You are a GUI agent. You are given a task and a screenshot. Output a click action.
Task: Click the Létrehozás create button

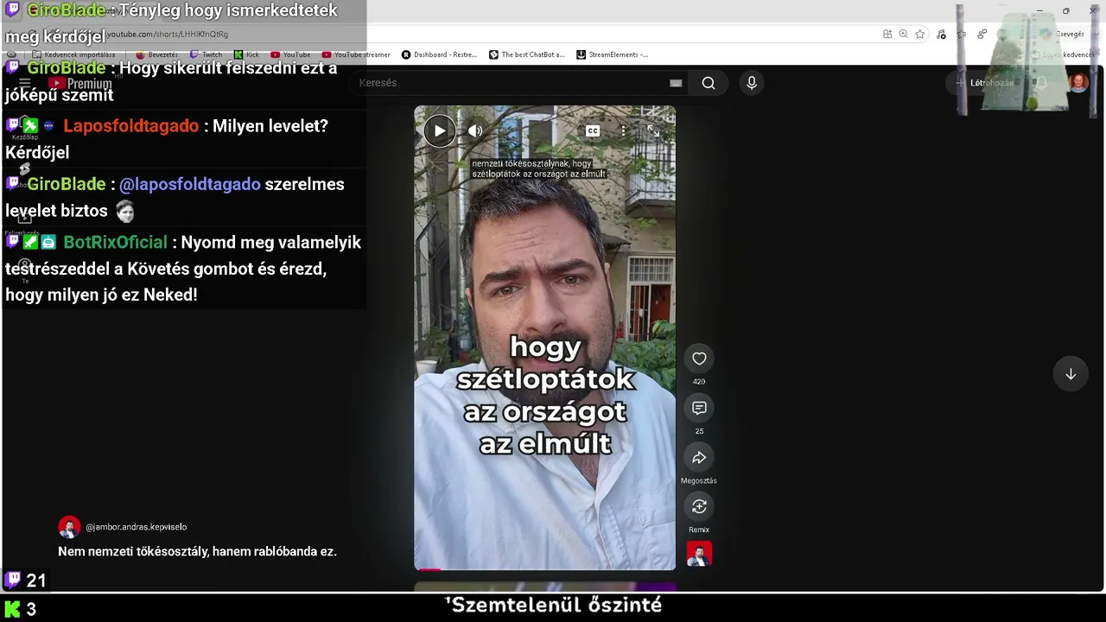pyautogui.click(x=984, y=83)
